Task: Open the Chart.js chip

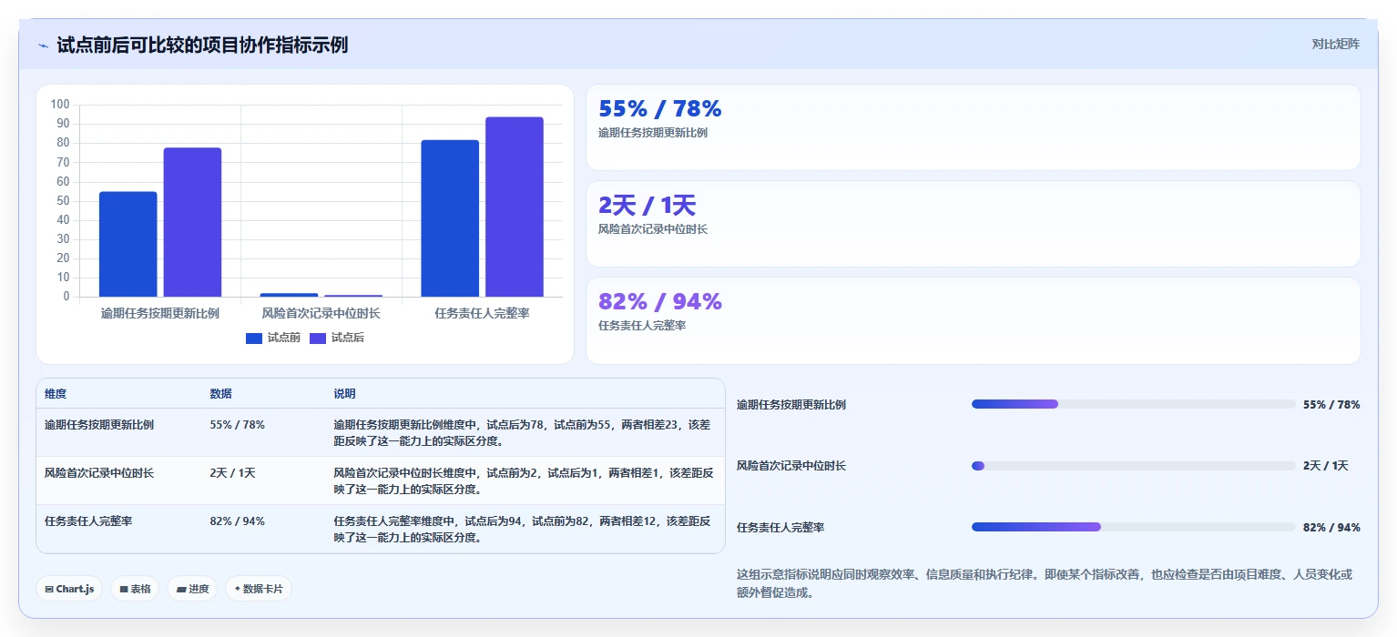Action: coord(69,589)
